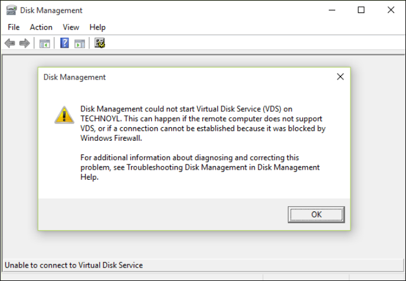Open the View menu
Viewport: 406px width, 281px height.
(x=71, y=27)
